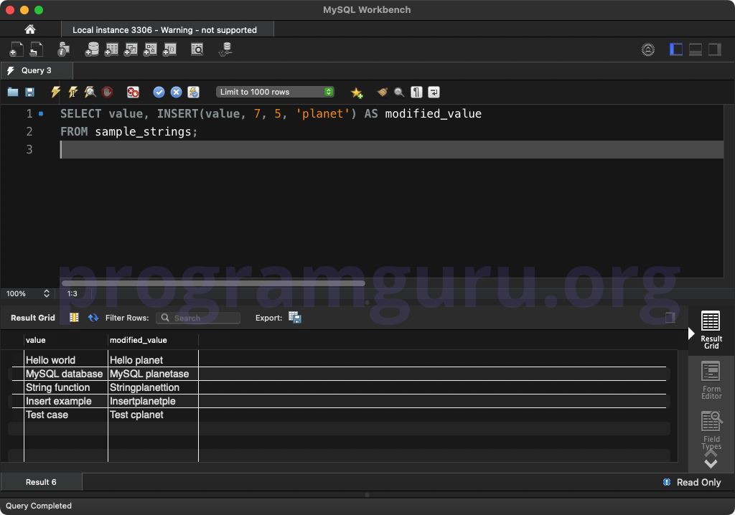This screenshot has width=735, height=515.
Task: Open the Result 6 tab
Action: click(41, 482)
